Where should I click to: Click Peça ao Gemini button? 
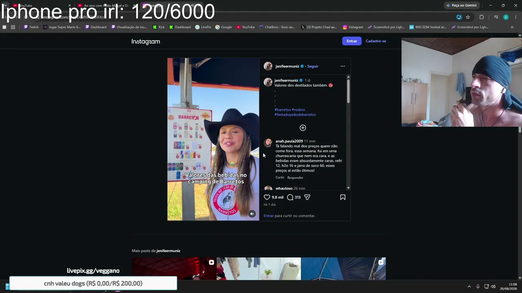[x=462, y=5]
